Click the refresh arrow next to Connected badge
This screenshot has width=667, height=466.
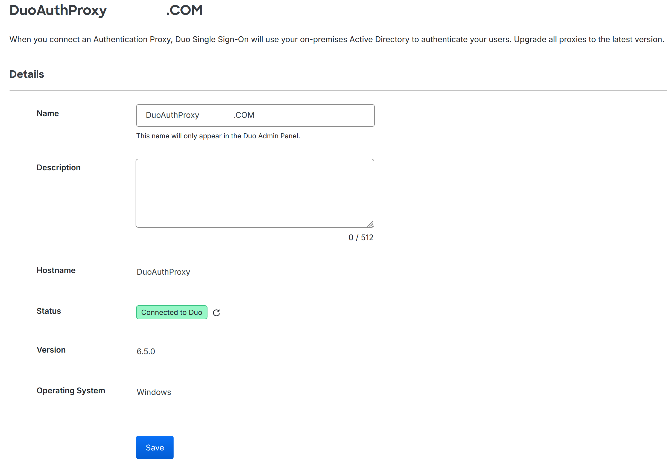[216, 313]
